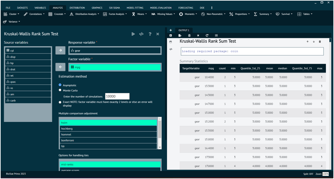Viewport: 334px width, 179px height.
Task: Open SIX SIGMA tab
Action: 114,8
